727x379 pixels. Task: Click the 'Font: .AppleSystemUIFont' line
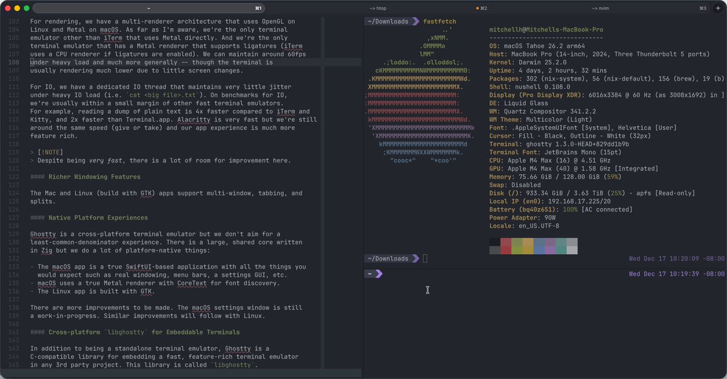pos(583,127)
